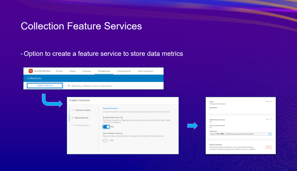This screenshot has width=297, height=171.
Task: Open the Components tab
Action: point(124,71)
